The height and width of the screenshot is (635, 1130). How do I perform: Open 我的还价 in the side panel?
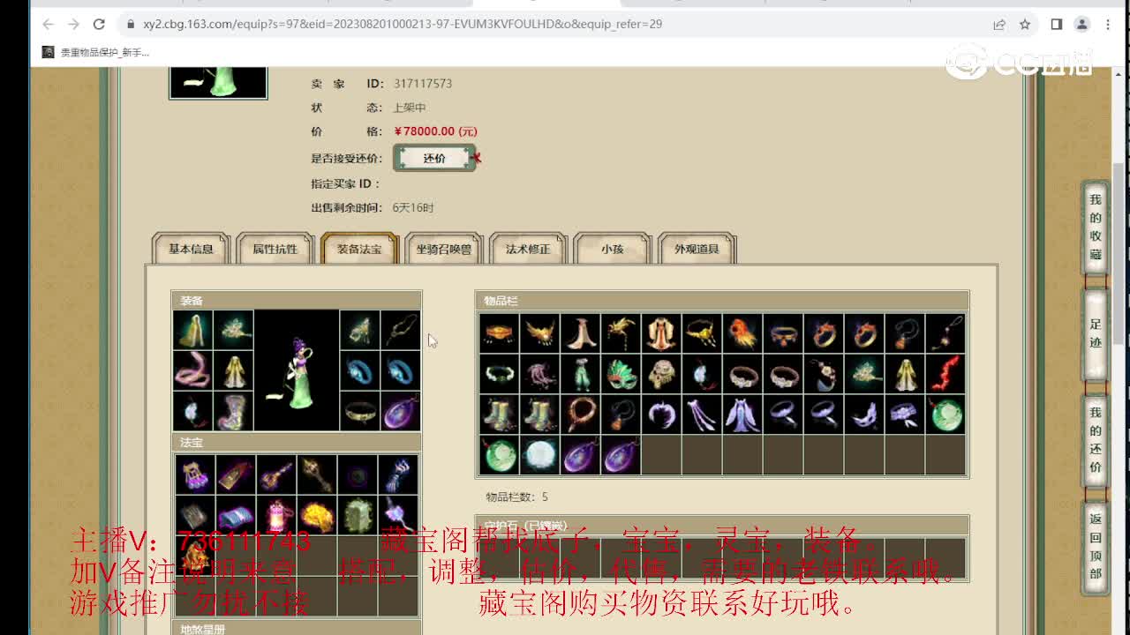pyautogui.click(x=1095, y=439)
